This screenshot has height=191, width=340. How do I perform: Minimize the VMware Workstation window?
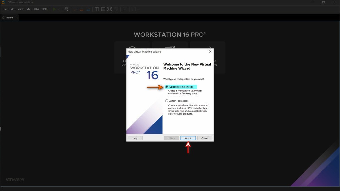[313, 2]
